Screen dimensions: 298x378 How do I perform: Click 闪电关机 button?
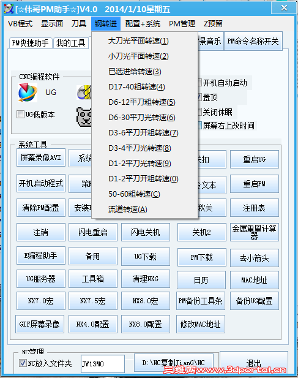(x=146, y=232)
